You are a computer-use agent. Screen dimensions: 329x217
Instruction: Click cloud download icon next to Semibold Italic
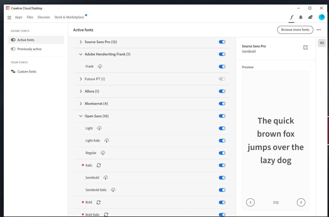click(113, 190)
